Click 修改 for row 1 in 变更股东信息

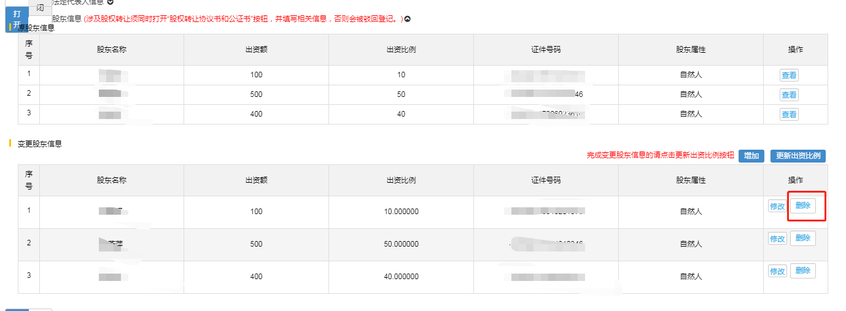tap(777, 206)
